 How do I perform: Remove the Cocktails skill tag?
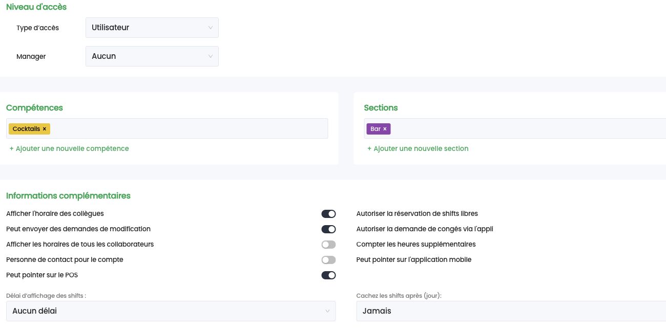point(45,129)
